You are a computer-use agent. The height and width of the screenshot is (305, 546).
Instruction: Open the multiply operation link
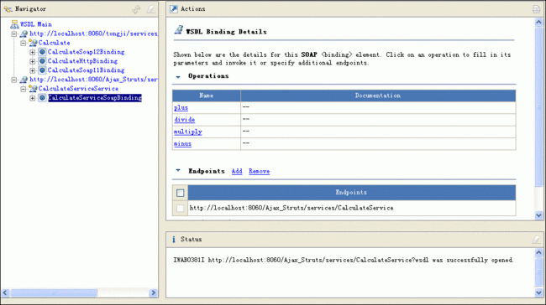pos(188,132)
